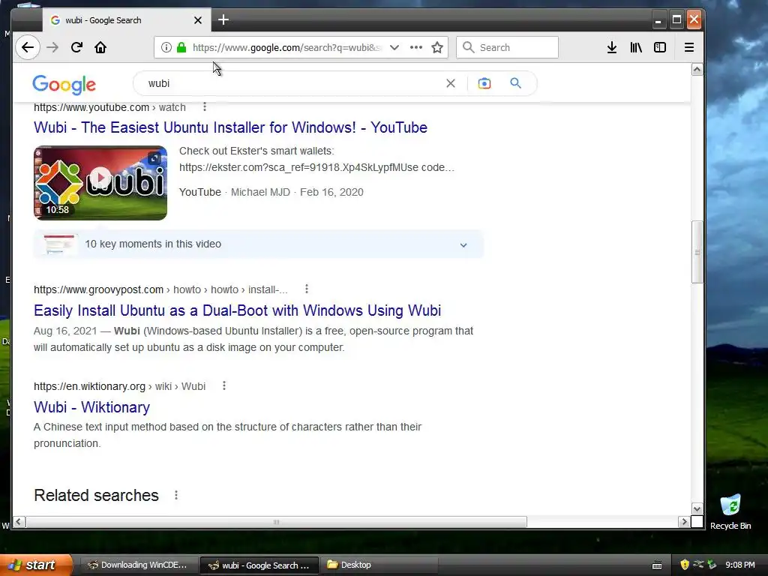Click the yellow security shield tray icon
Image resolution: width=768 pixels, height=576 pixels.
tap(685, 565)
